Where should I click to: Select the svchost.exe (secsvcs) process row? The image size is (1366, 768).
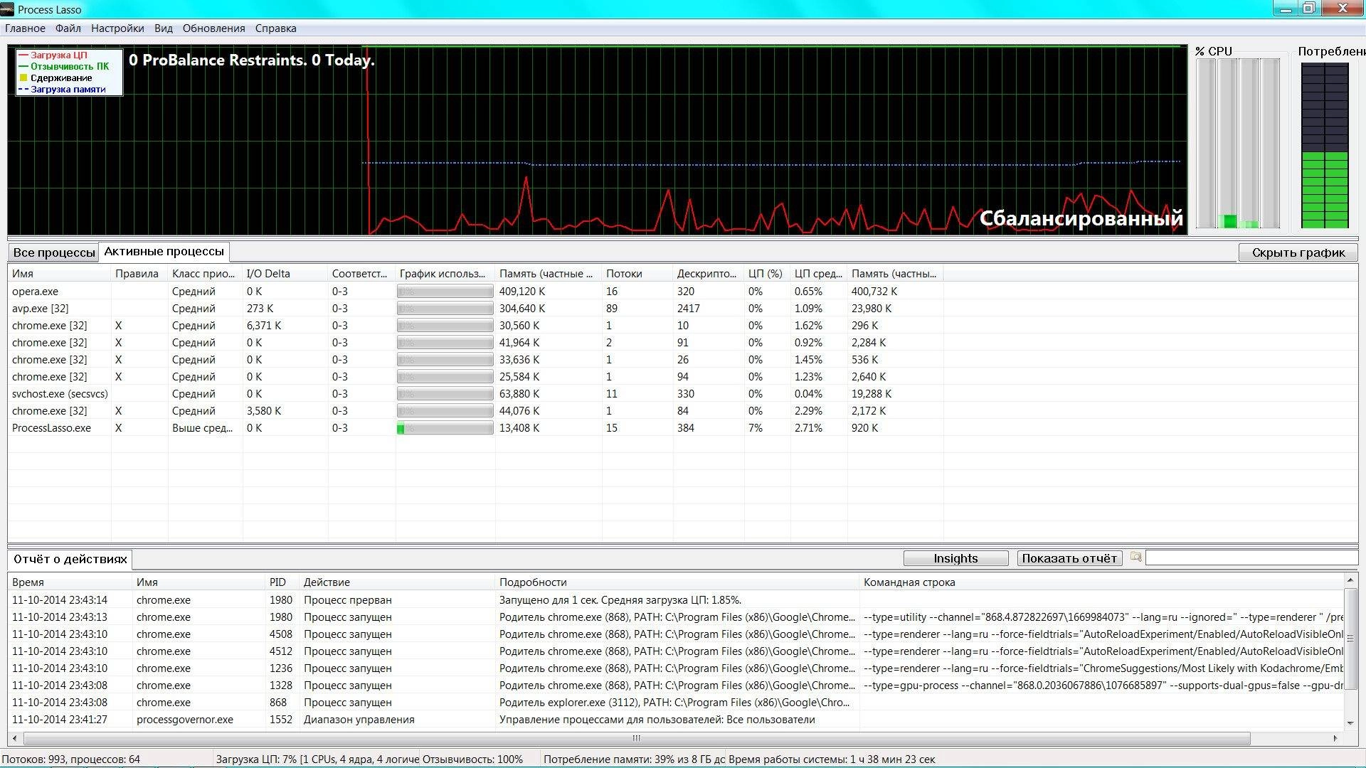coord(475,394)
